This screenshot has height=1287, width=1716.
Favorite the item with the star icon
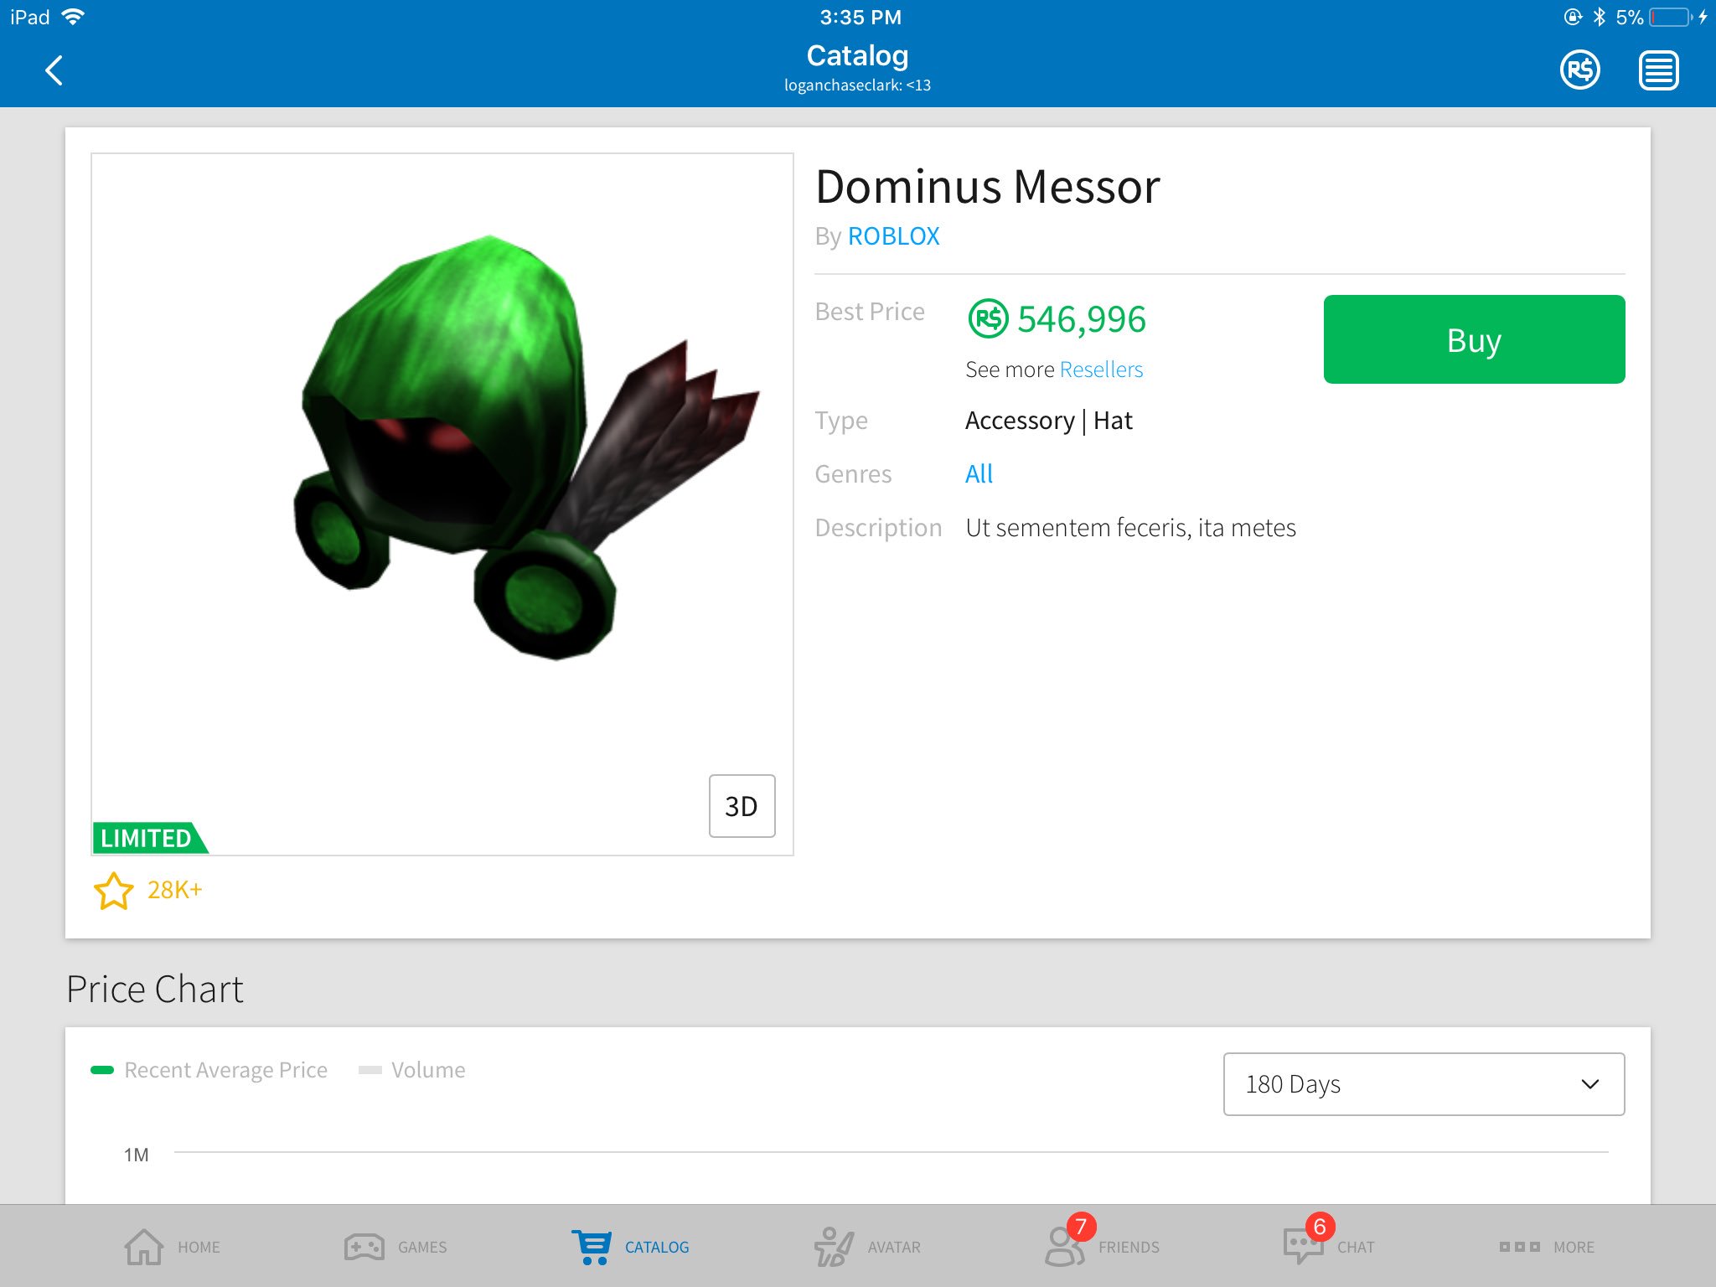(113, 891)
